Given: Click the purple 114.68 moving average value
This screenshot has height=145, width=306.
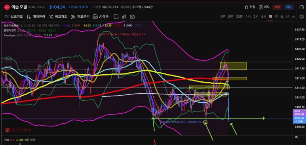Looking at the screenshot, I should pos(66,25).
